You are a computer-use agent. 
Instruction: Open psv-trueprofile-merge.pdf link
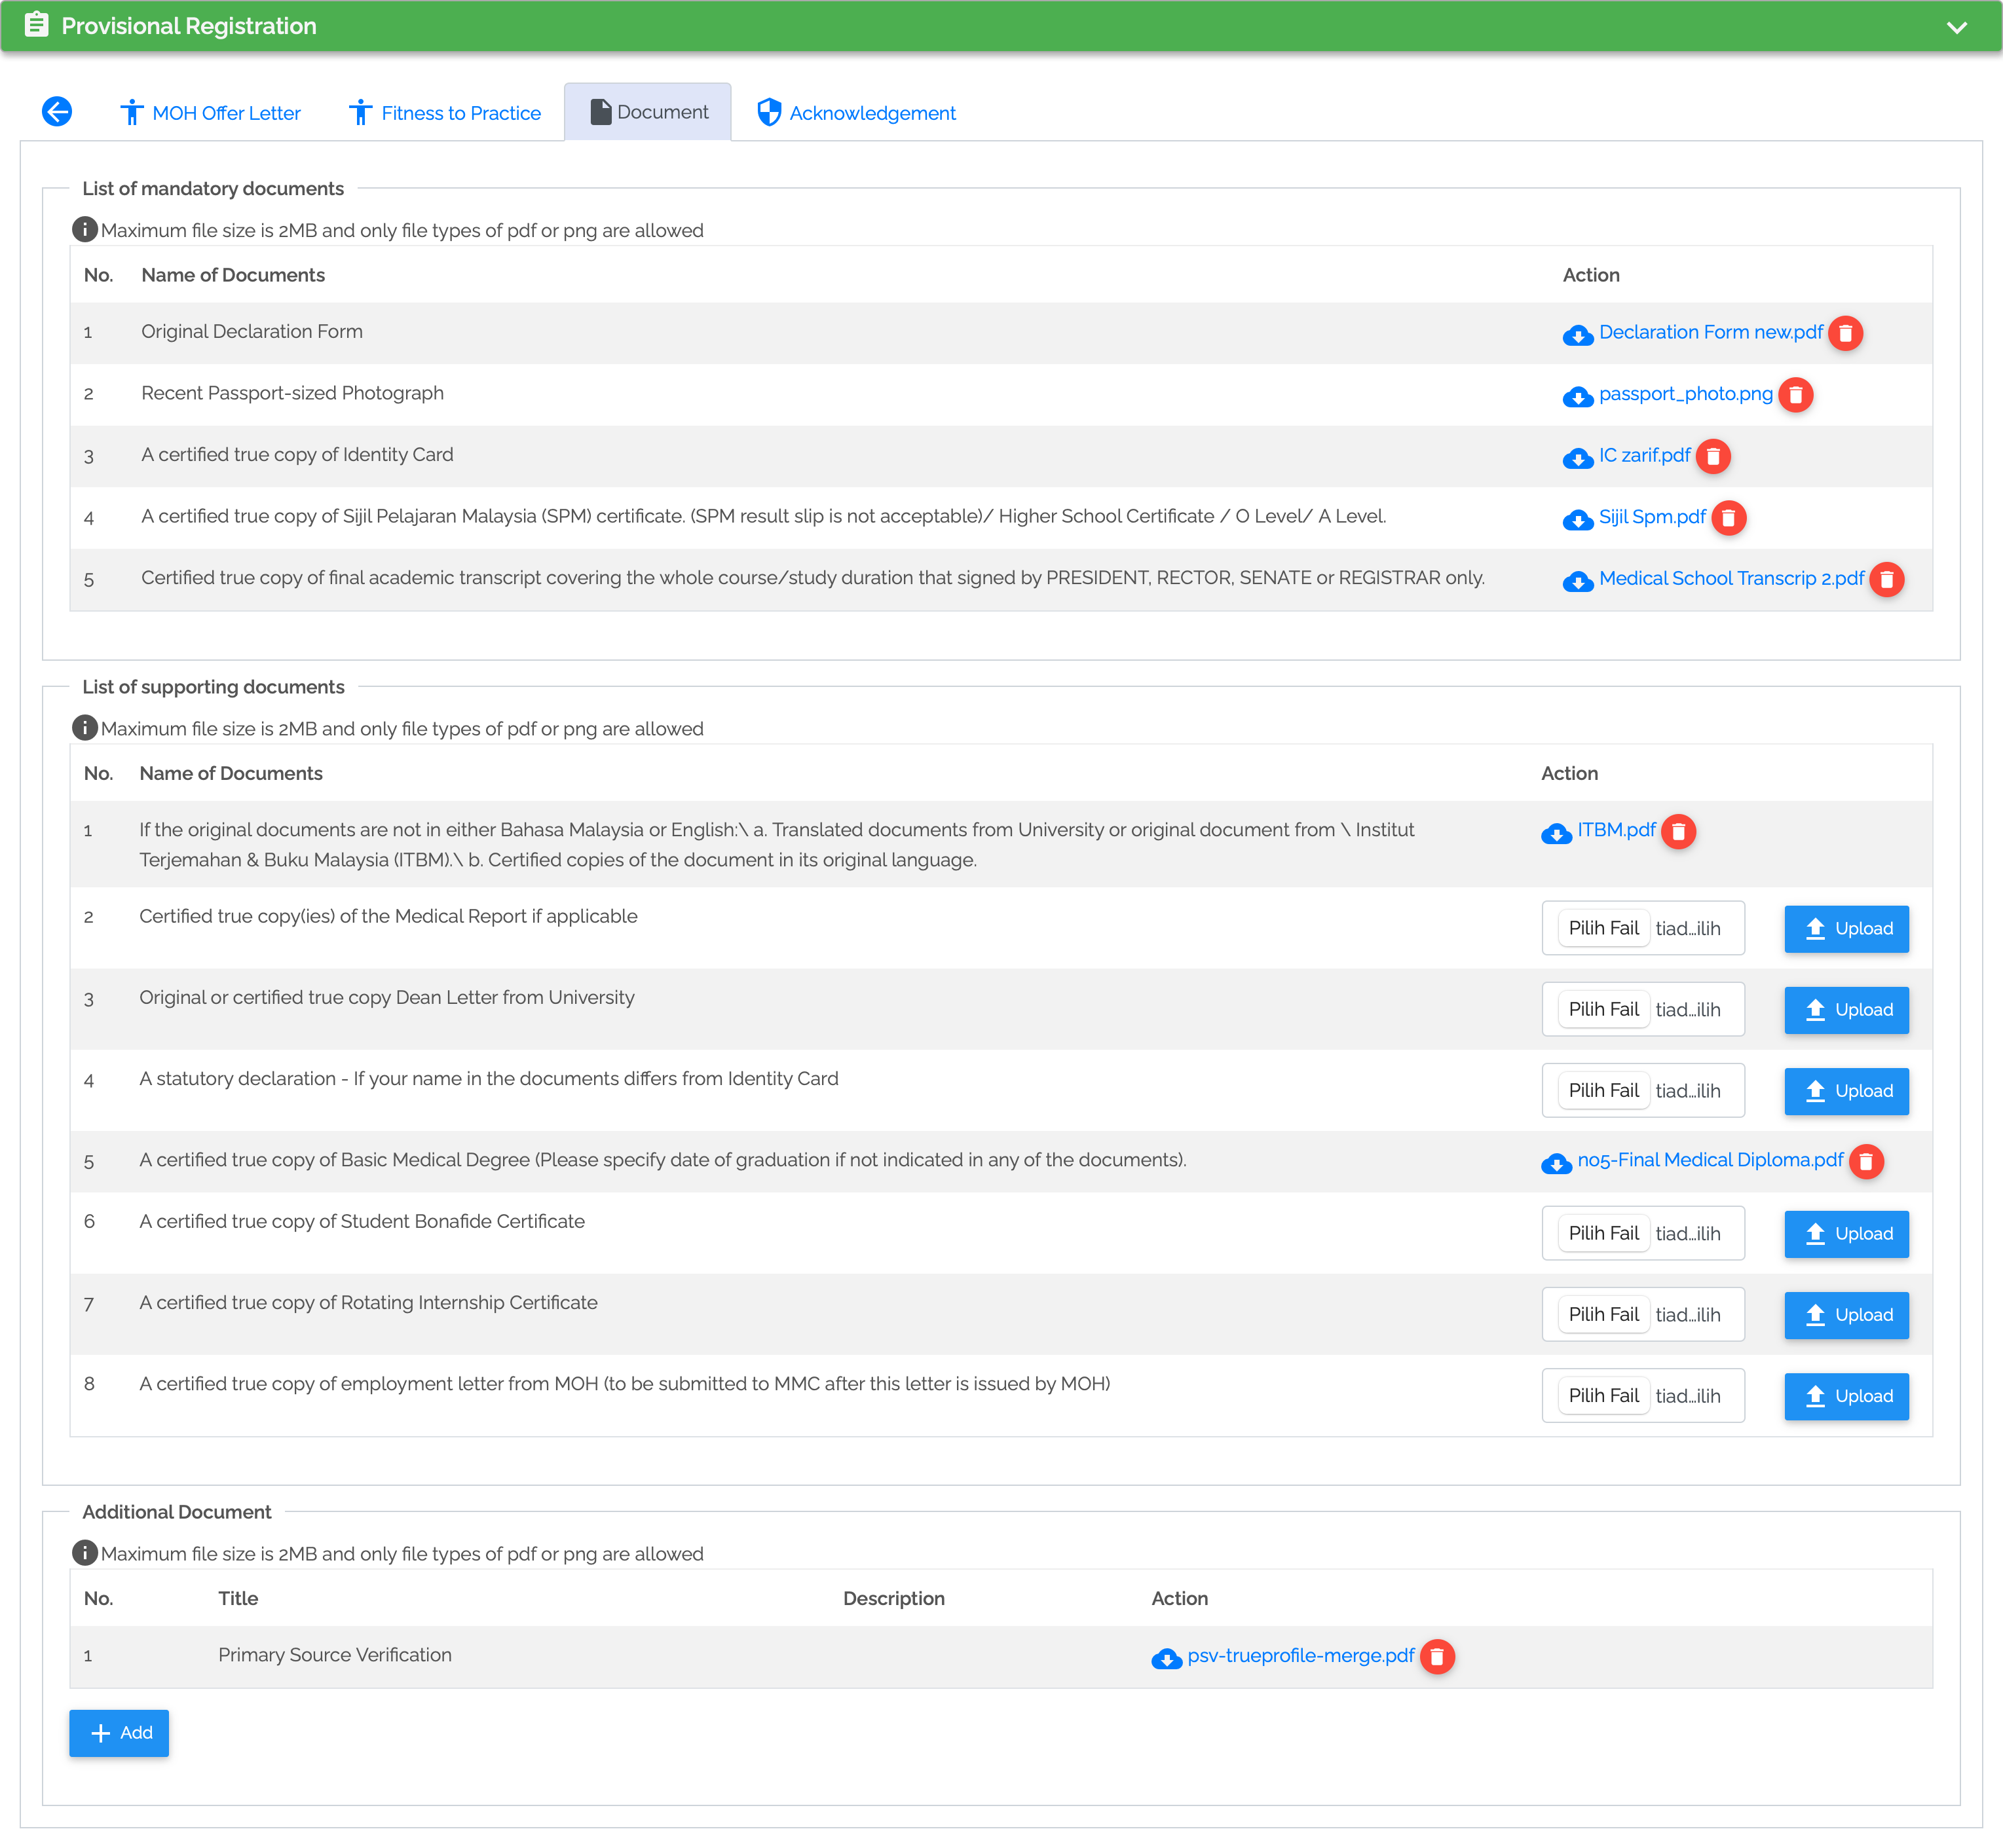click(1300, 1656)
